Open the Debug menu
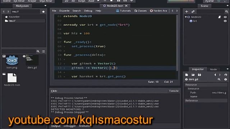The width and height of the screenshot is (230, 129). point(88,11)
